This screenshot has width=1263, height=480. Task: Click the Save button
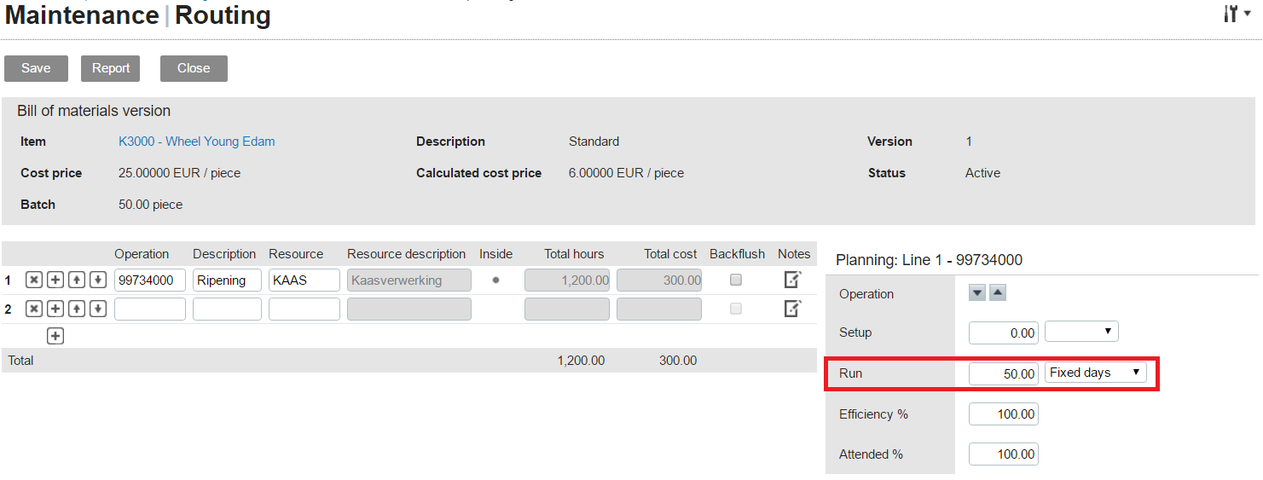pyautogui.click(x=36, y=68)
